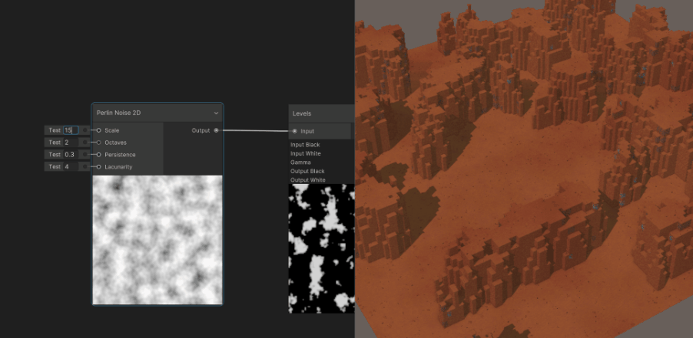Select the Output White property
The width and height of the screenshot is (693, 338).
(307, 180)
